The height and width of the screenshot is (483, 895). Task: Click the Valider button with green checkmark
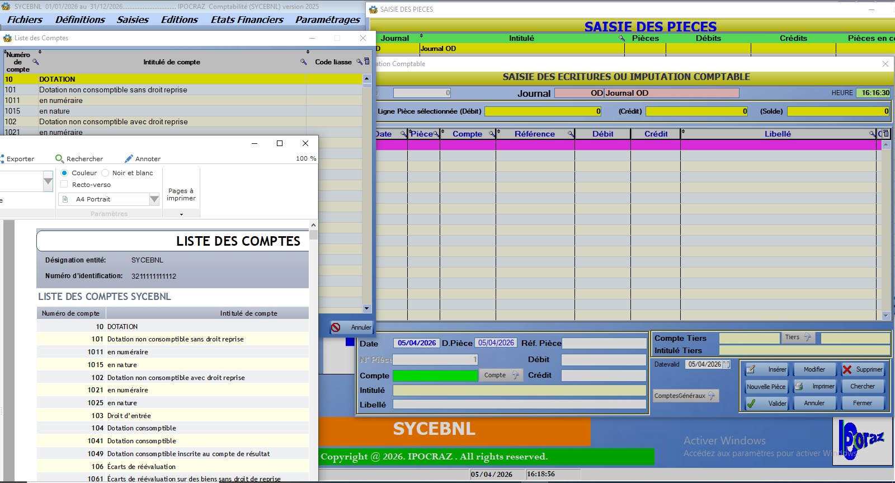point(766,403)
